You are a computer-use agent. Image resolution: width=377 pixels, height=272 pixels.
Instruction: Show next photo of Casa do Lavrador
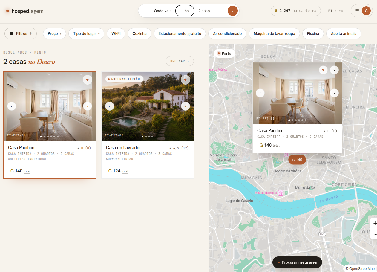click(186, 106)
